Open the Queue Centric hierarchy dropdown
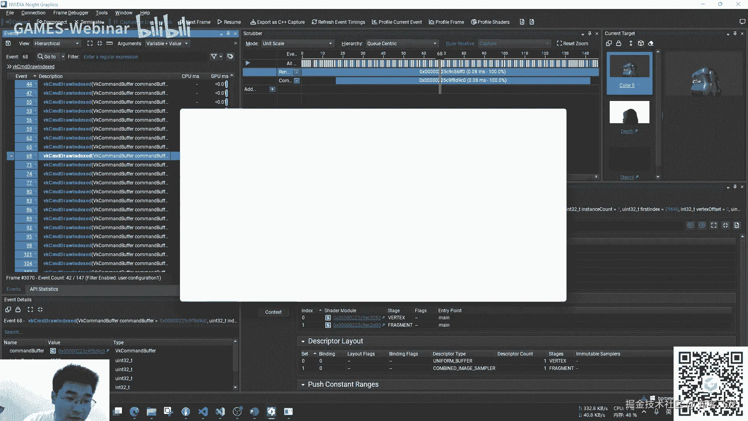Viewport: 748px width, 421px height. point(402,43)
